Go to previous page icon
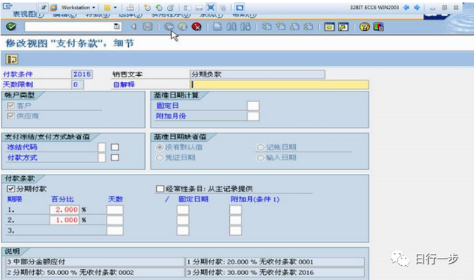Screen dimensions: 475x280 [x=280, y=27]
